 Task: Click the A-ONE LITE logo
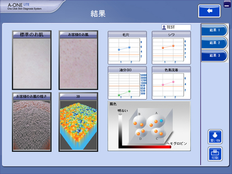pyautogui.click(x=24, y=6)
